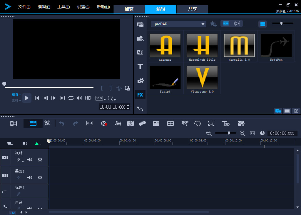Step to previous frame
Image resolution: width=301 pixels, height=215 pixels.
tap(46, 98)
